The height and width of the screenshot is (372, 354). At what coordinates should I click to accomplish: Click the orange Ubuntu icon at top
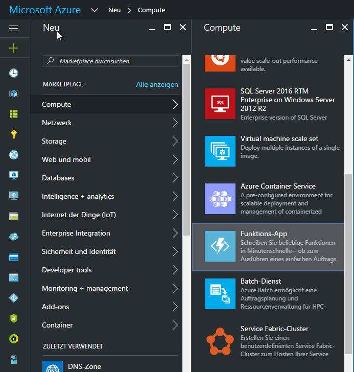point(220,63)
